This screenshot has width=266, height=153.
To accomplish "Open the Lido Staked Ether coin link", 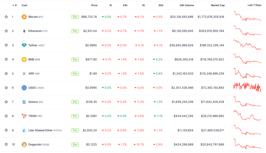I will coord(41,130).
